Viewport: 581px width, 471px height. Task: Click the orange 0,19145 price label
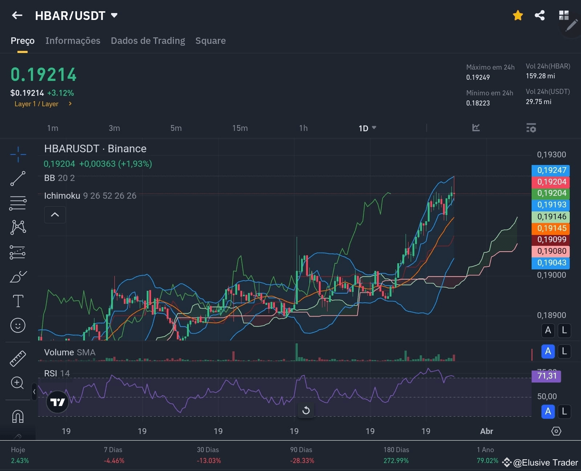tap(550, 228)
